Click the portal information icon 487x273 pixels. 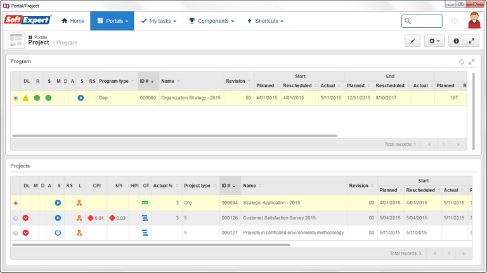456,41
